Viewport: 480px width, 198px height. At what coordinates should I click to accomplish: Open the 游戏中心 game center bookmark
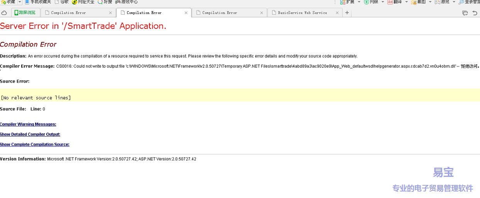point(126,2)
